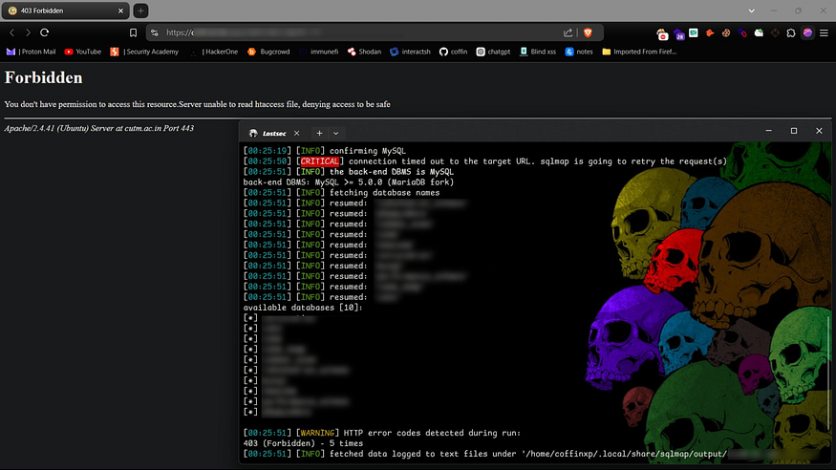
Task: Click the browser reload button
Action: pos(44,32)
